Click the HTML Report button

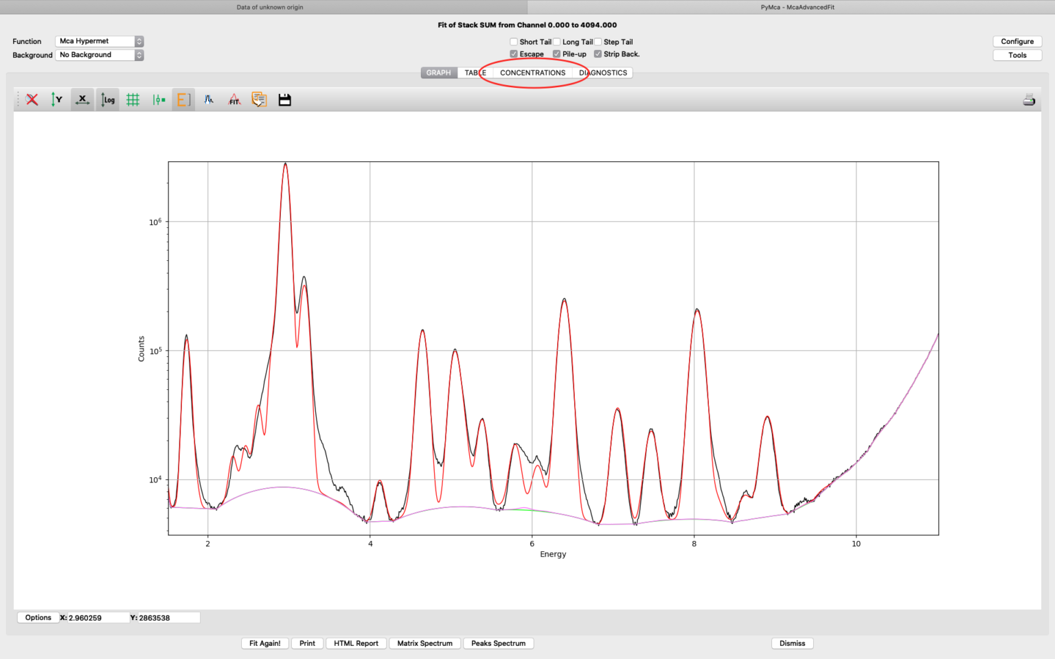[356, 643]
